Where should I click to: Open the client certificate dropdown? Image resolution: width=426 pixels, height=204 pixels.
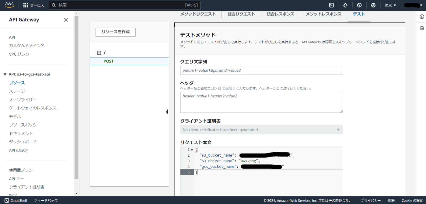[261, 130]
